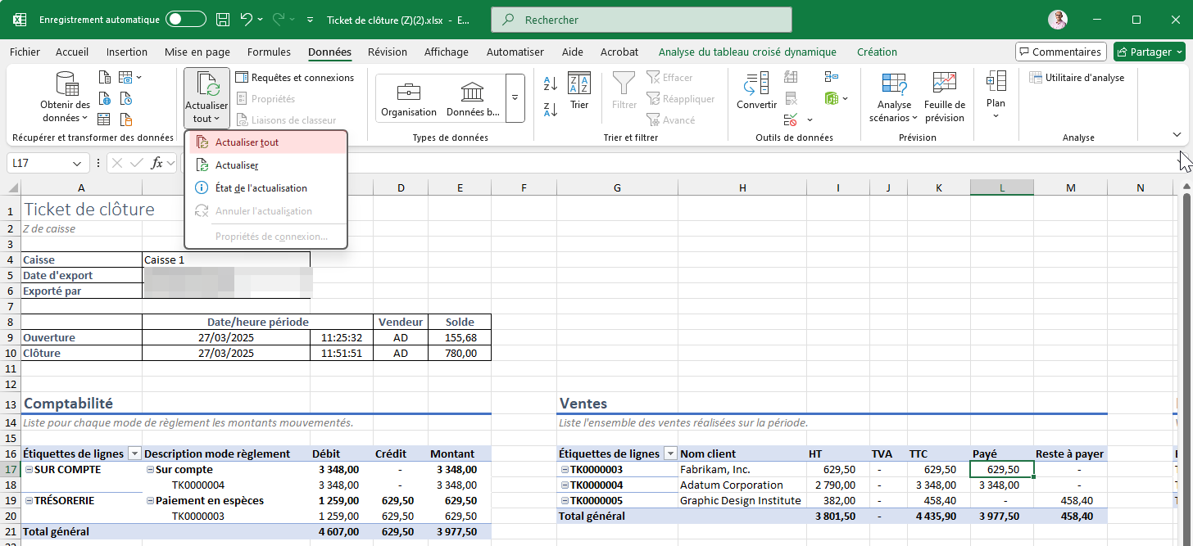Click the From Web globe file icon

(104, 99)
